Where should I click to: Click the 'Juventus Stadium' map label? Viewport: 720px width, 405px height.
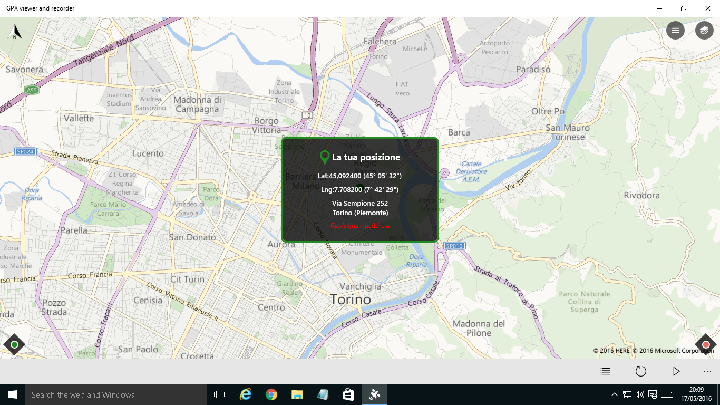[x=119, y=99]
